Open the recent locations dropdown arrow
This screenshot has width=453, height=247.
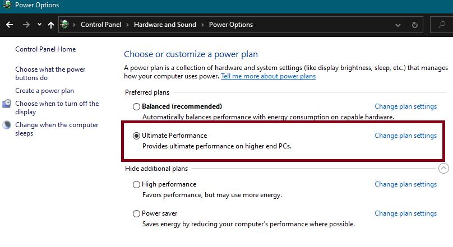point(39,25)
